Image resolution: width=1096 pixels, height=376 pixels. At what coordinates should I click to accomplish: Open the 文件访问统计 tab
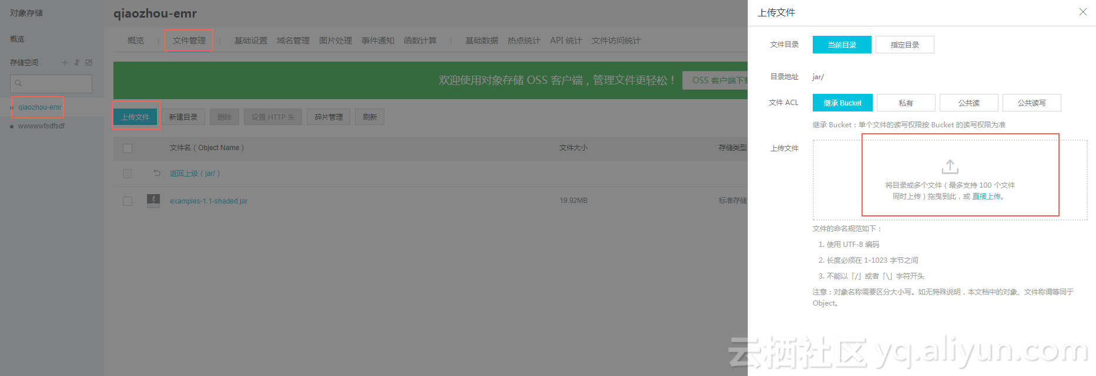[x=616, y=40]
